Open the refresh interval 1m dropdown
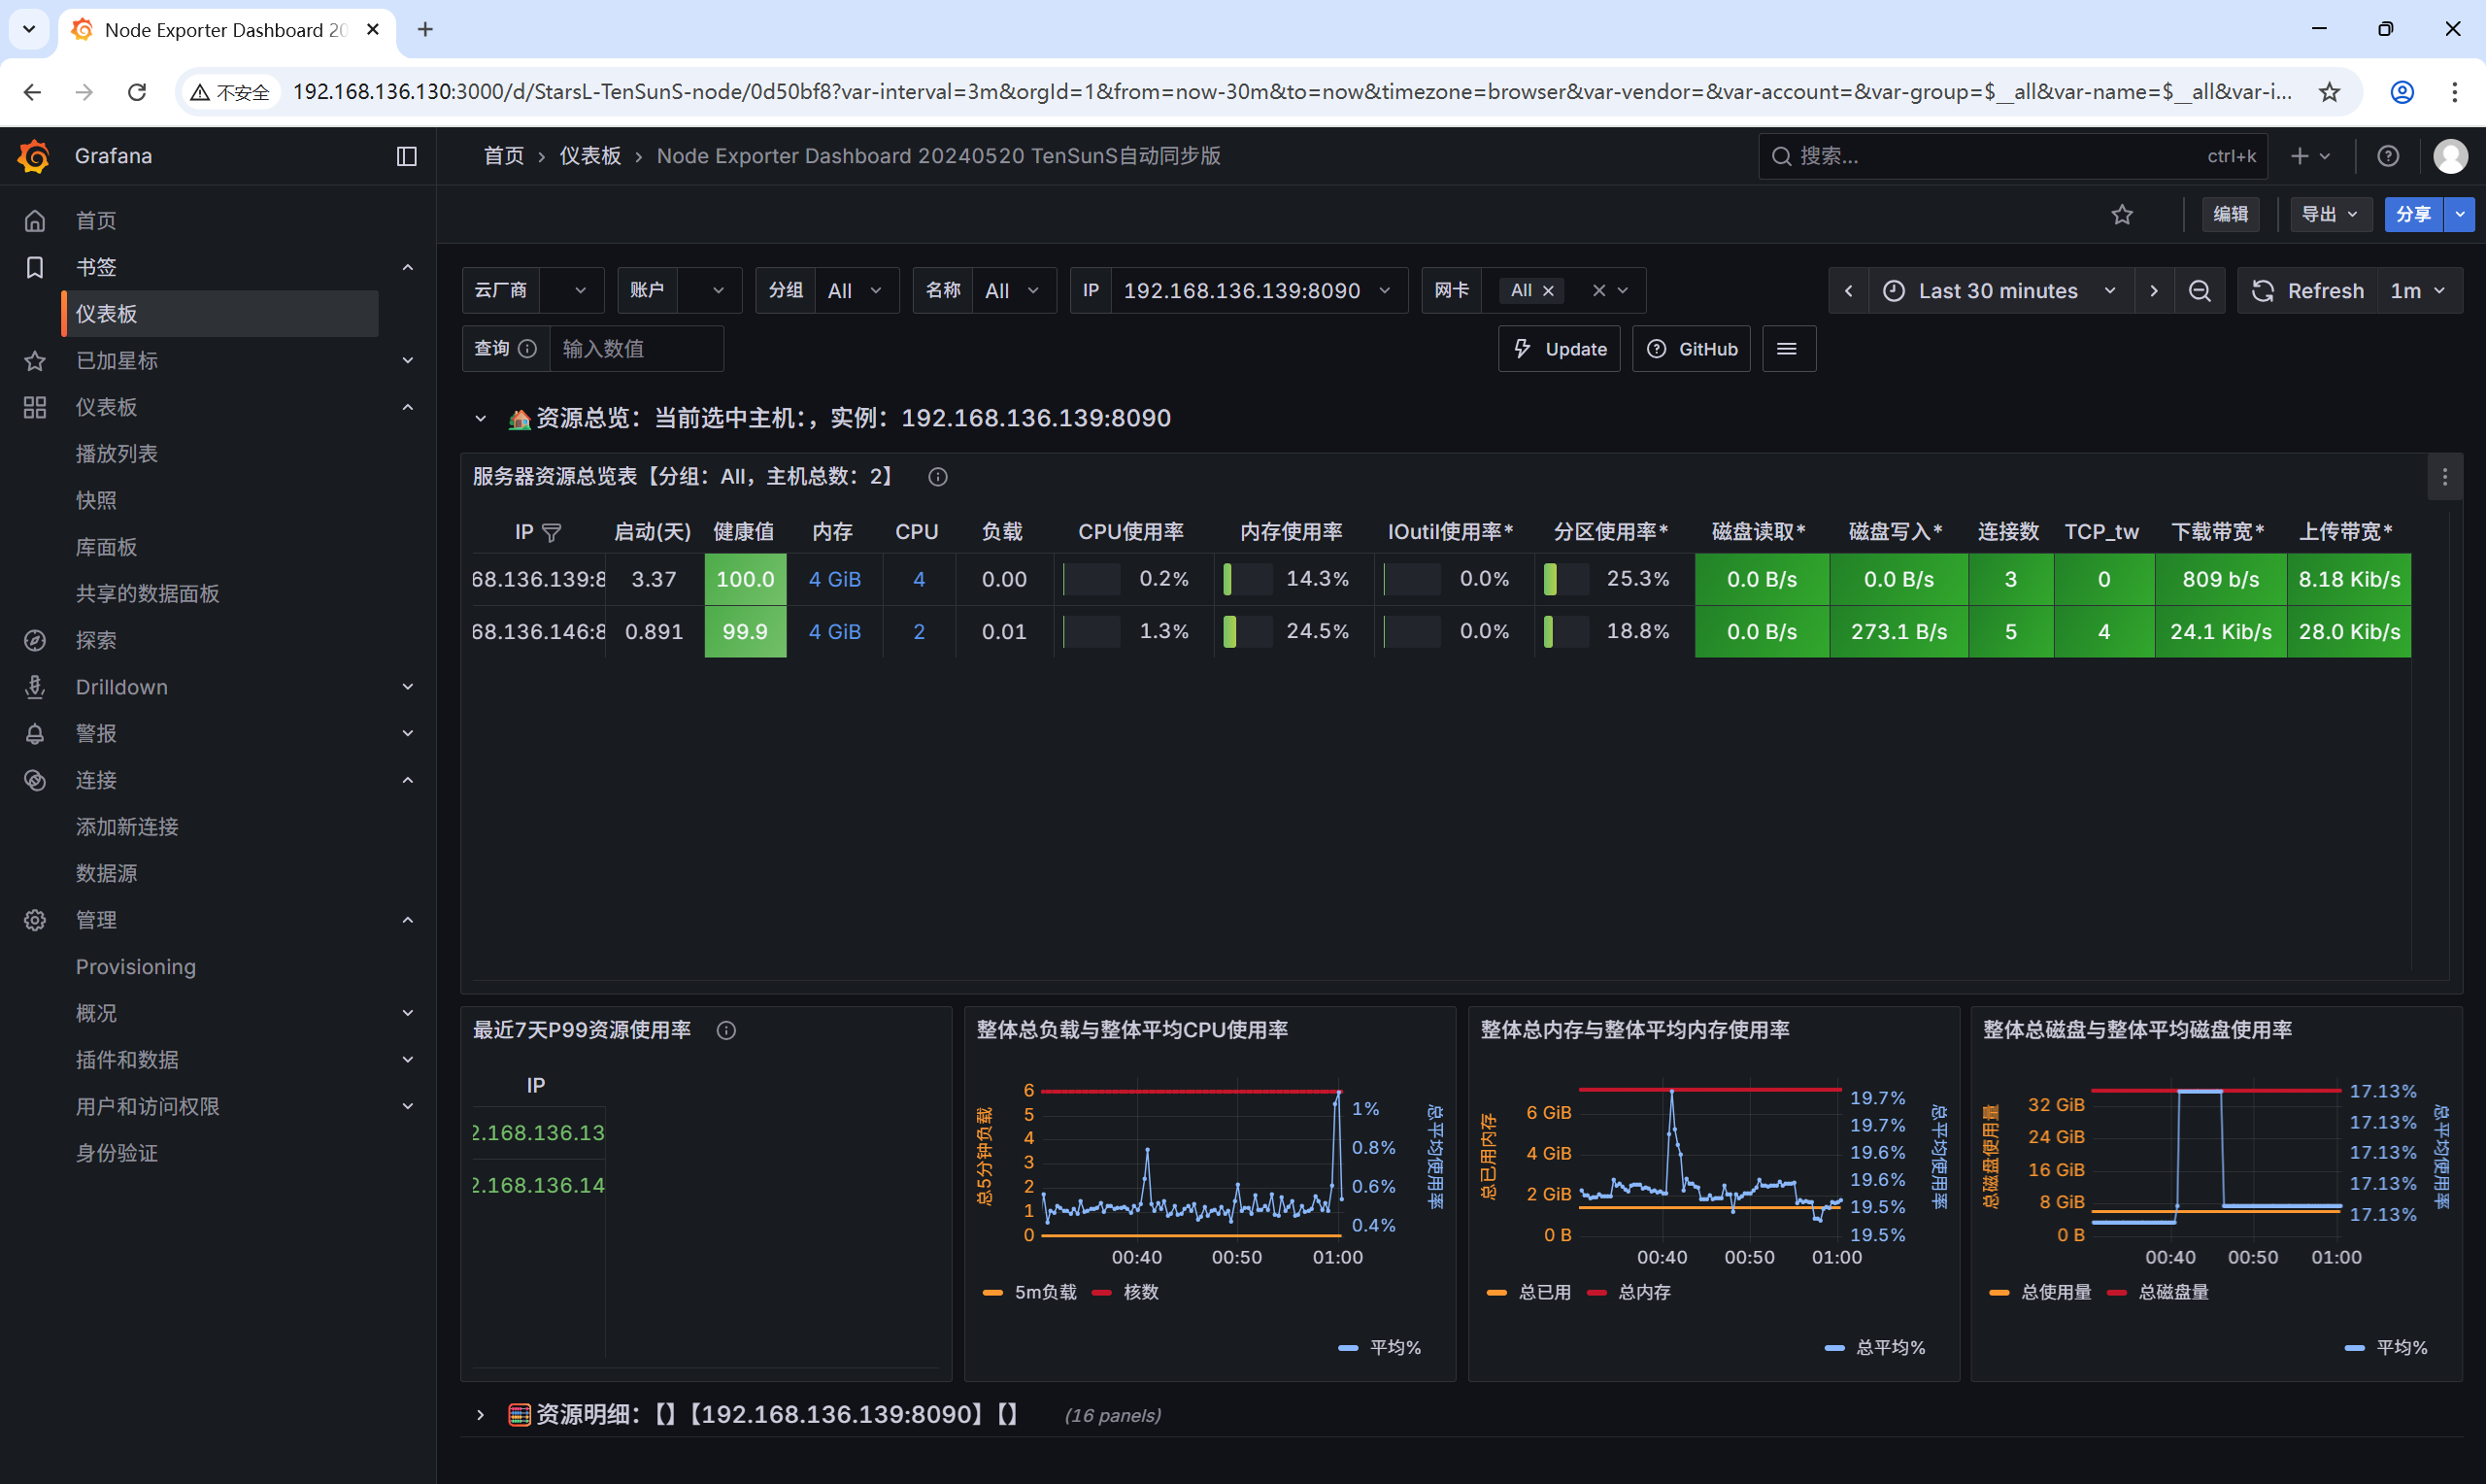The width and height of the screenshot is (2486, 1484). point(2417,291)
